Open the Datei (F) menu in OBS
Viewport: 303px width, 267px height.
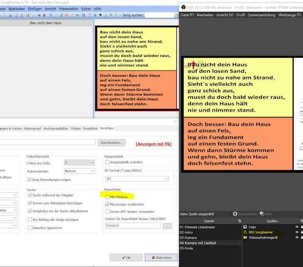(x=187, y=15)
